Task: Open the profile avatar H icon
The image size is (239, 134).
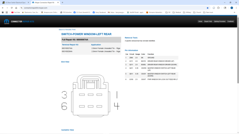Action: [232, 8]
